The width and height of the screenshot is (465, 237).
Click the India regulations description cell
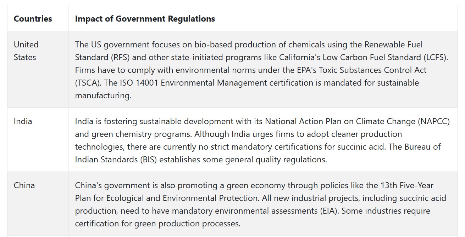pyautogui.click(x=263, y=140)
